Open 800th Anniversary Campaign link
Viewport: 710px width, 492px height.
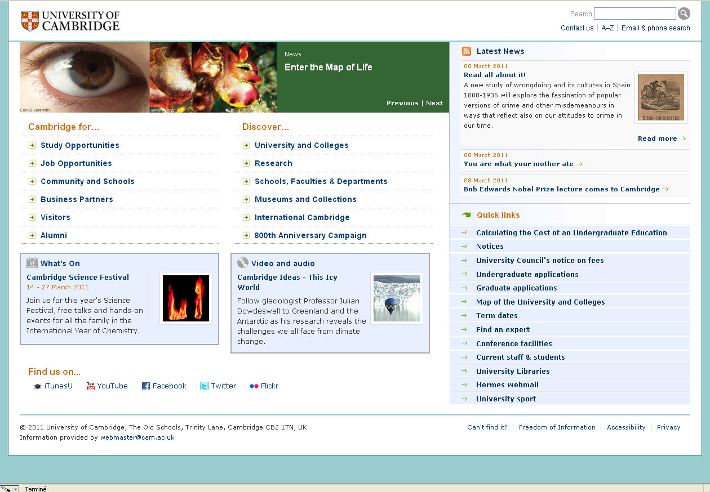click(310, 235)
